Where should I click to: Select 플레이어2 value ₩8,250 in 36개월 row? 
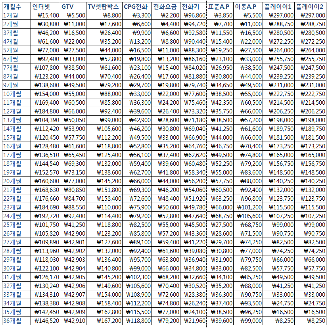(x=310, y=321)
